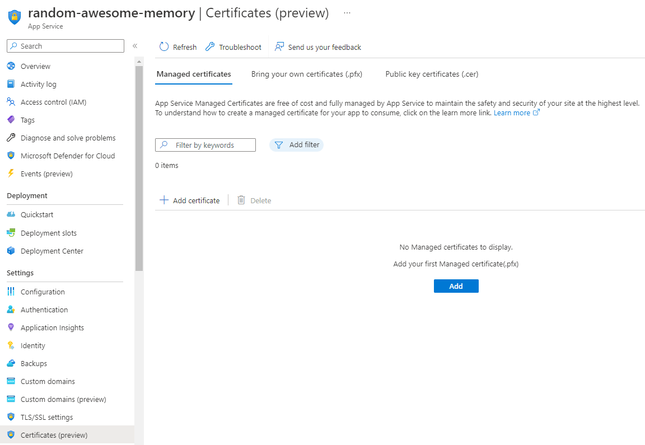Screen dimensions: 645x445
Task: Click Send us your feedback
Action: pos(317,47)
